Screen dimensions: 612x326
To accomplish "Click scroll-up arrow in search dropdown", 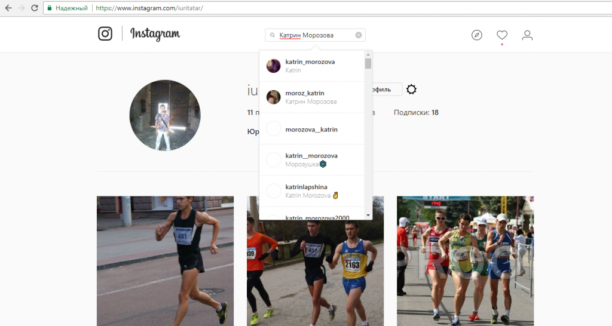I will (368, 55).
